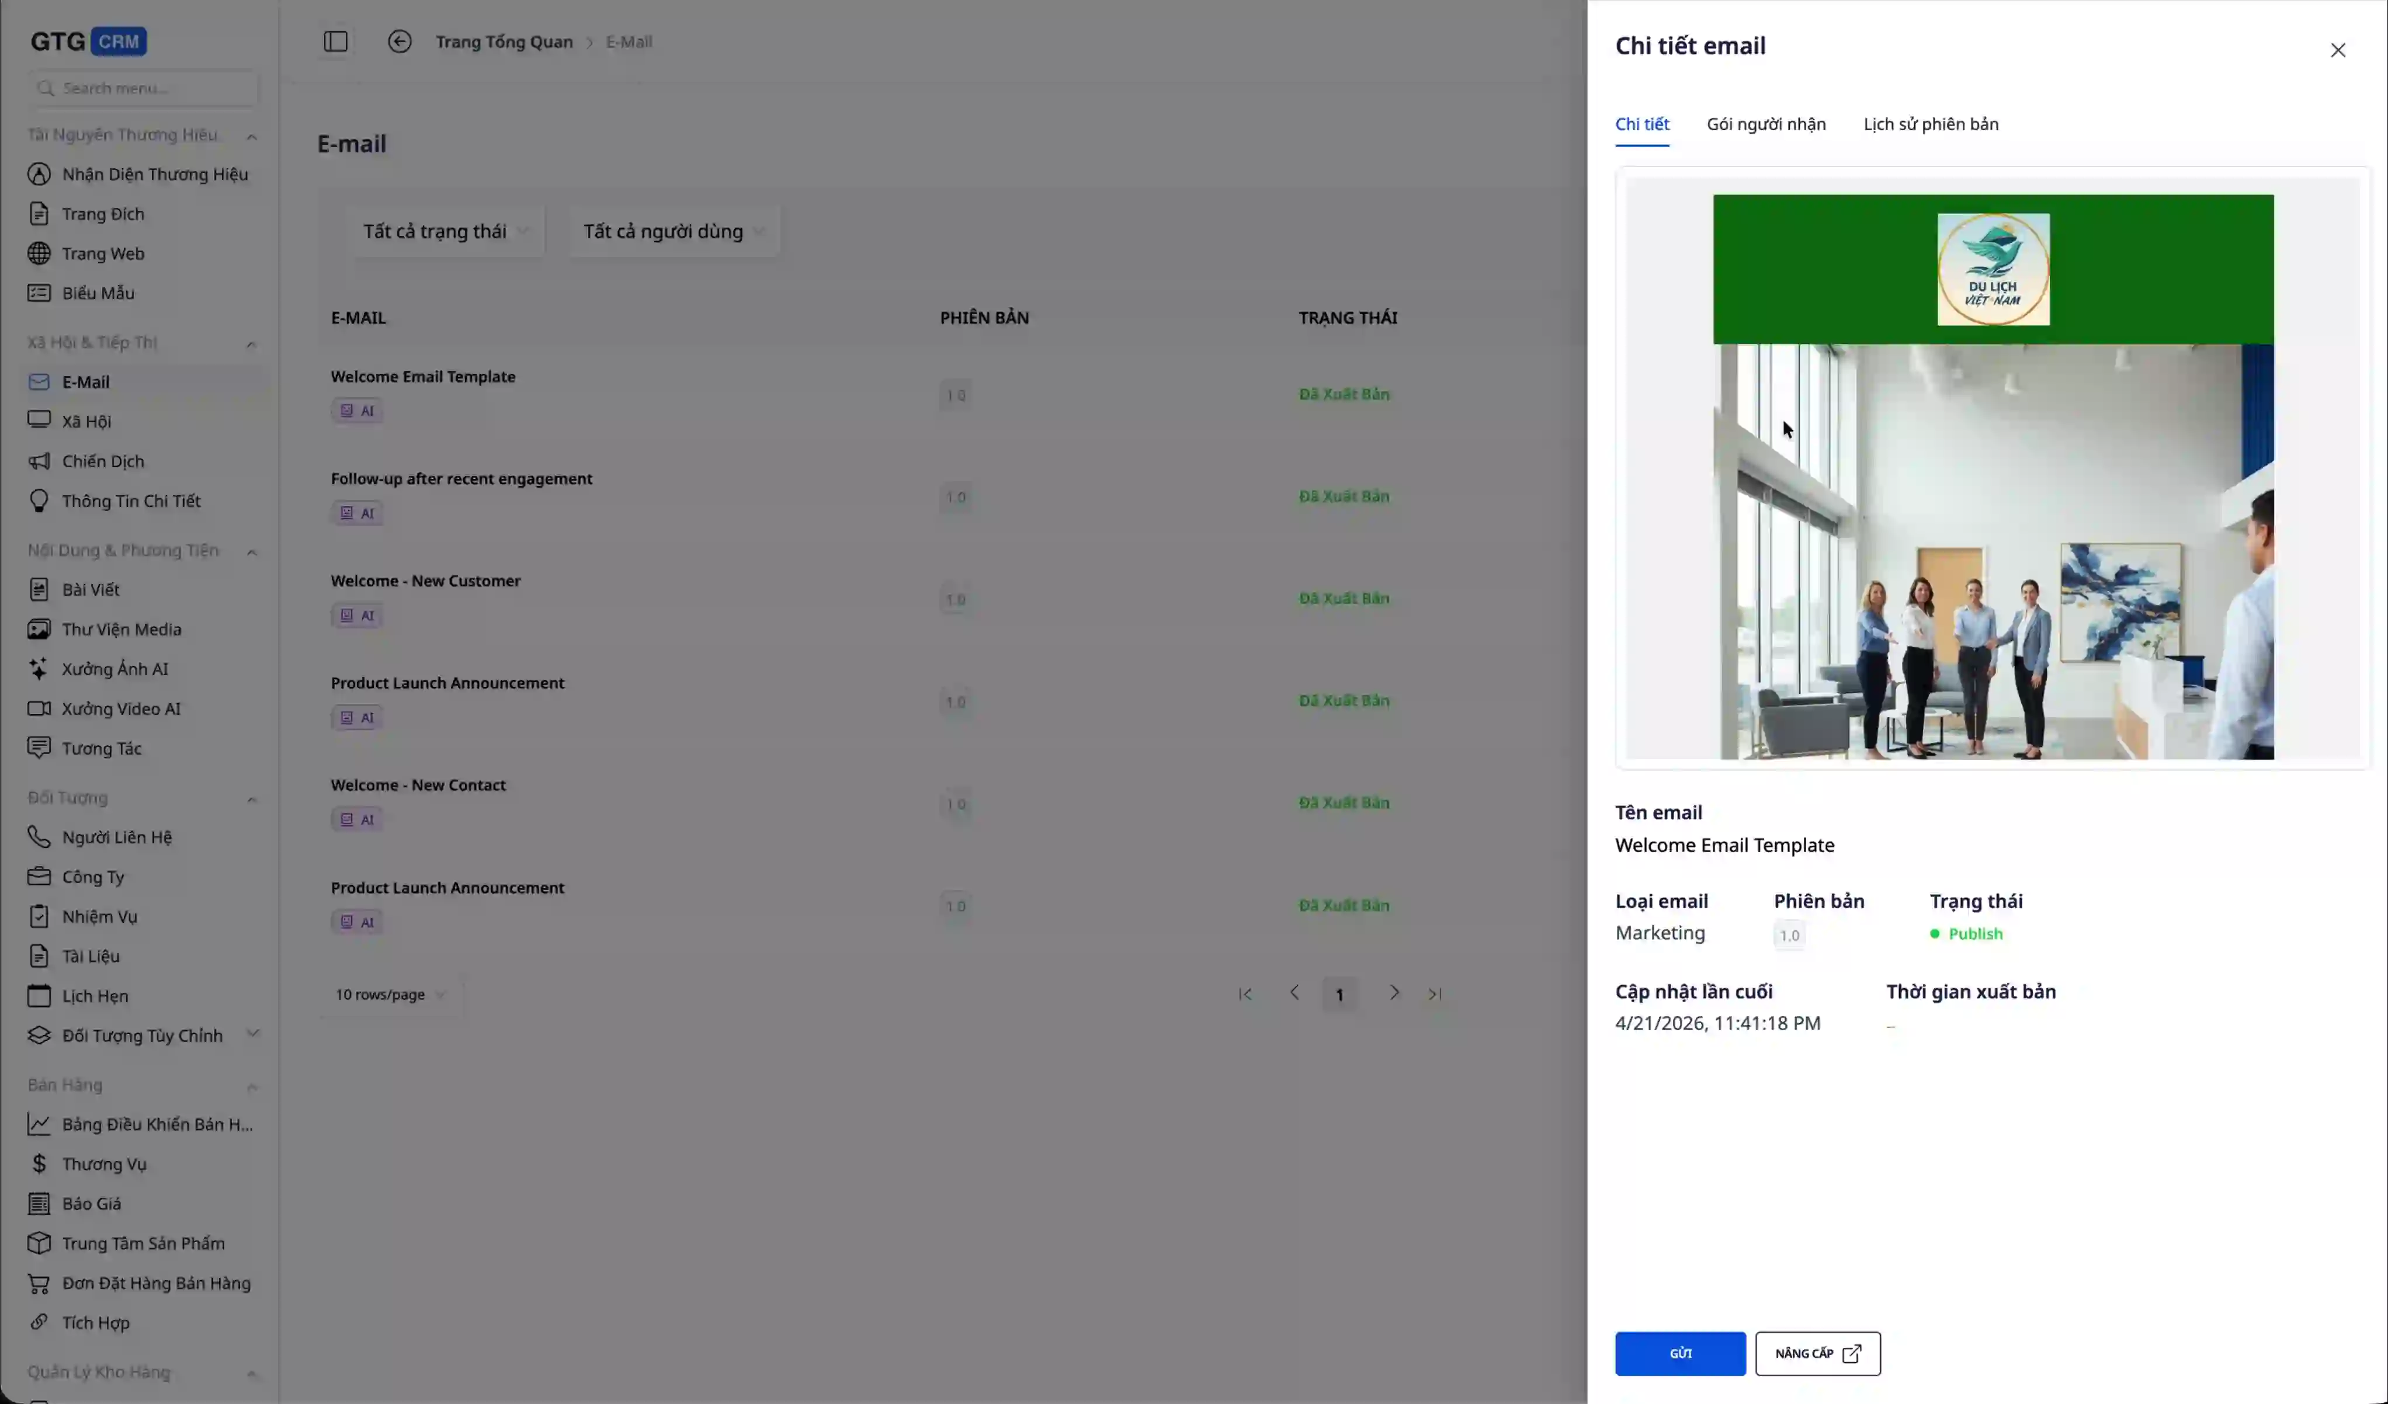Go to Thư Viện Media
The image size is (2388, 1404).
click(122, 629)
